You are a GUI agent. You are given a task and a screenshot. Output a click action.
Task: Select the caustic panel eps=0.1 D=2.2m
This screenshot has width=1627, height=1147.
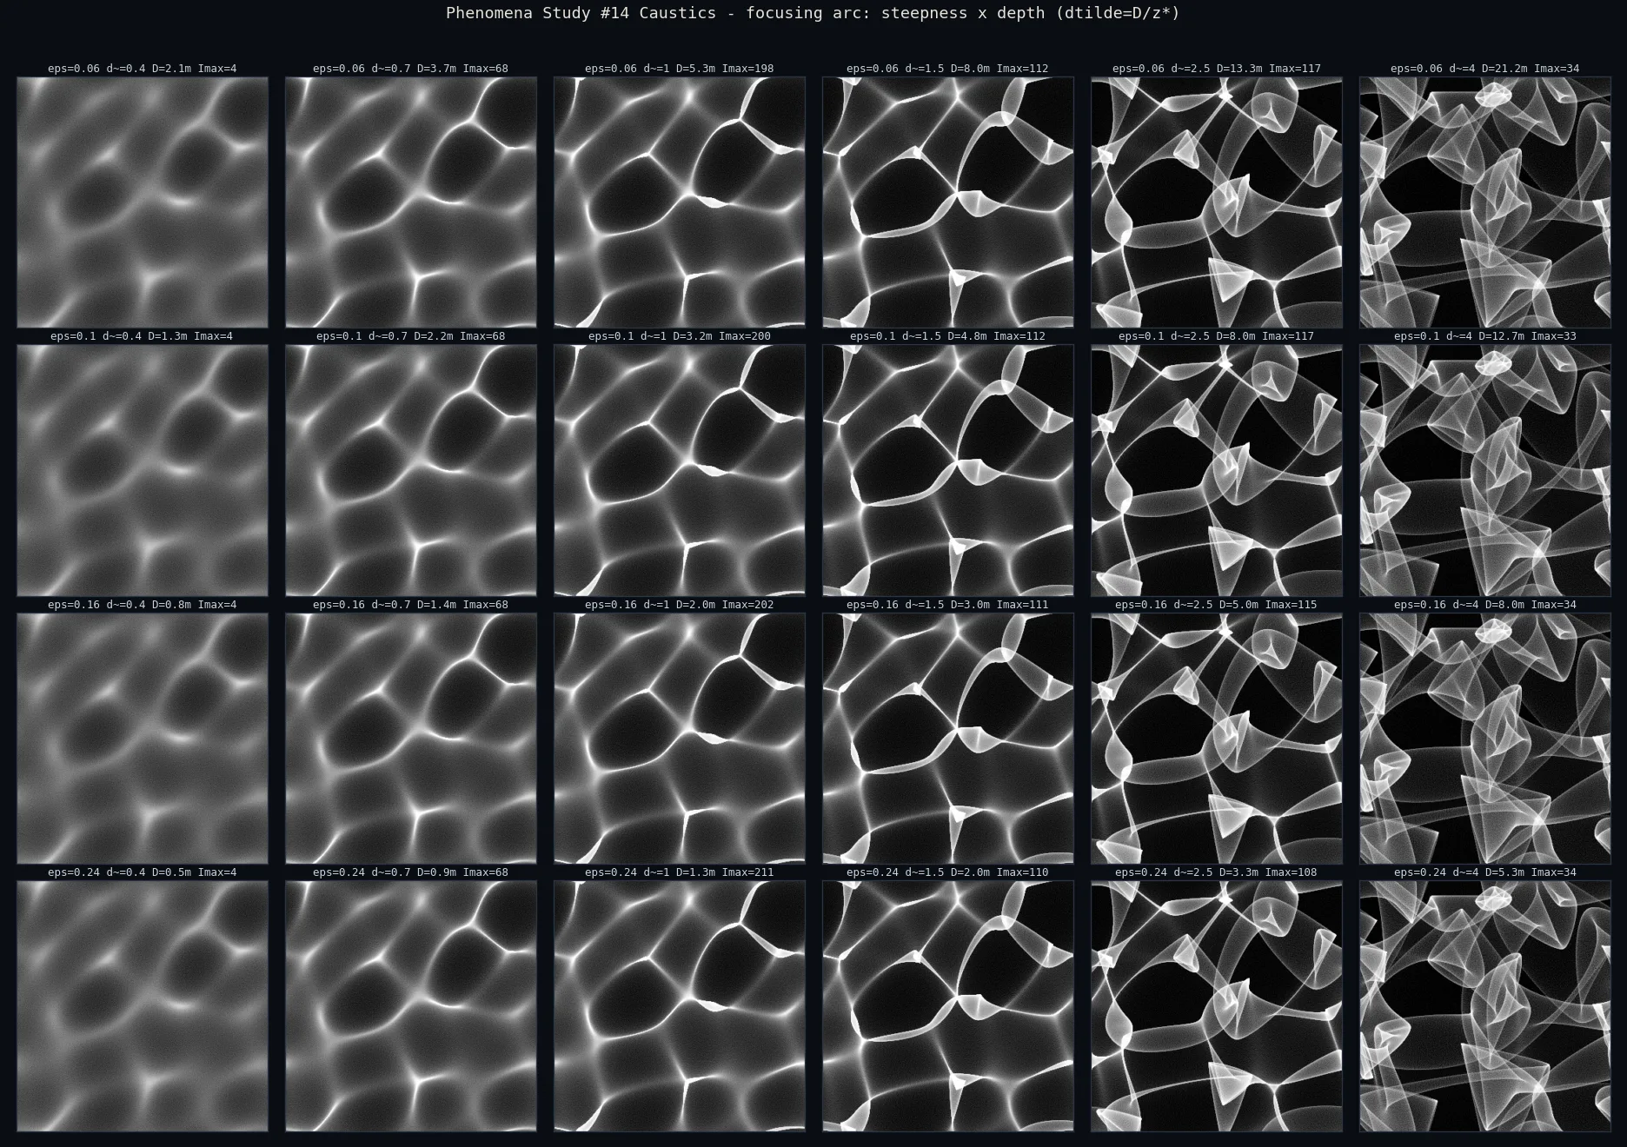click(x=411, y=470)
